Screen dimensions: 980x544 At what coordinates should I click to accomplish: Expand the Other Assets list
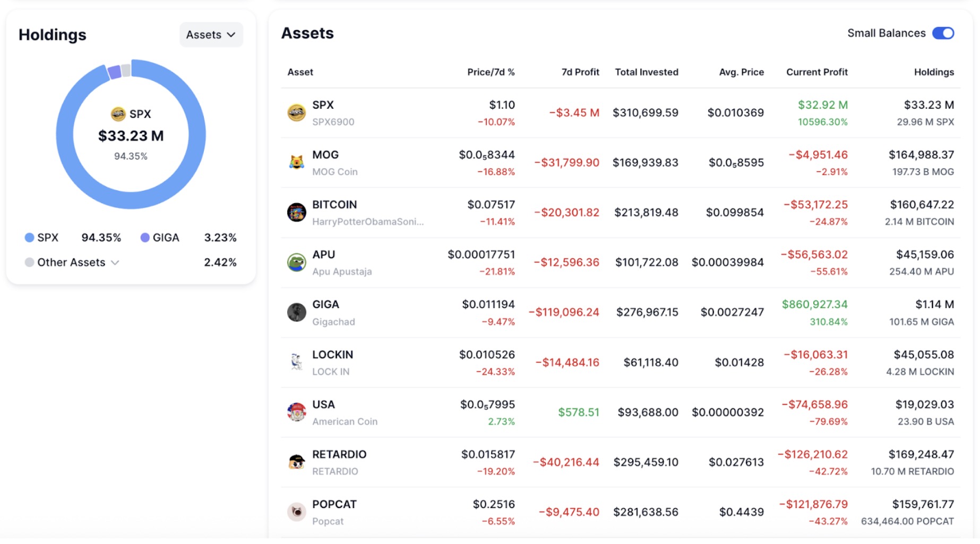pos(73,262)
